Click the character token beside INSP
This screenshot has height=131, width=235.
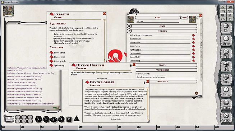click(x=192, y=19)
